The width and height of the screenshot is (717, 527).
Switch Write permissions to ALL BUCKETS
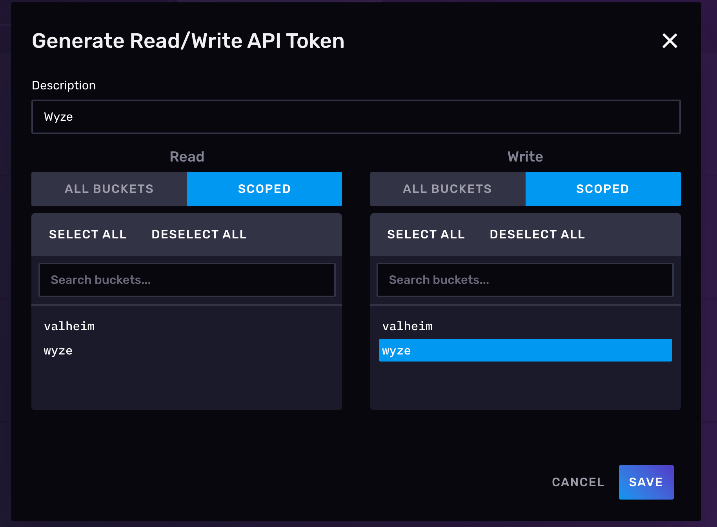click(x=447, y=189)
